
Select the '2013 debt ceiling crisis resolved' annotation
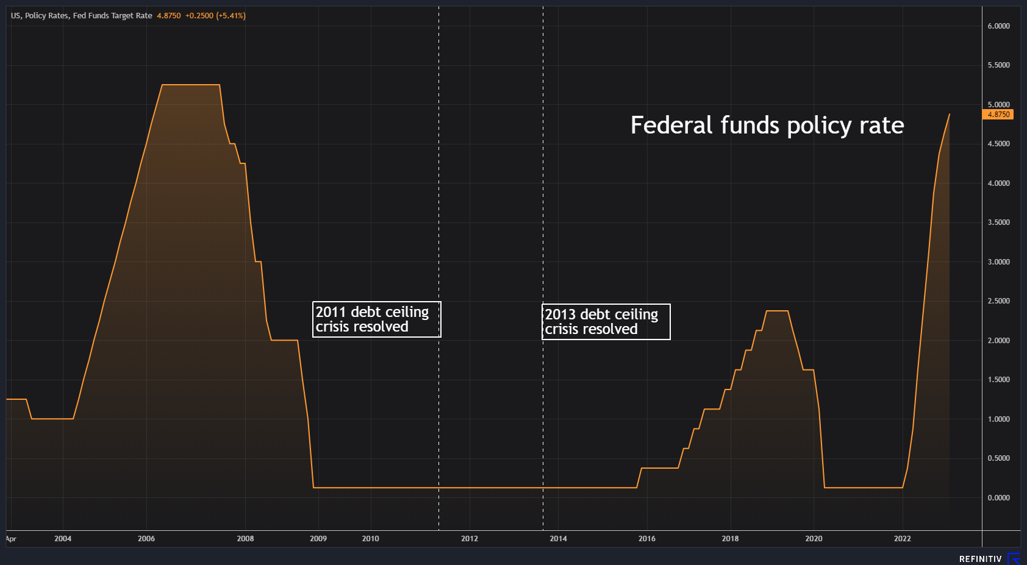tap(606, 322)
